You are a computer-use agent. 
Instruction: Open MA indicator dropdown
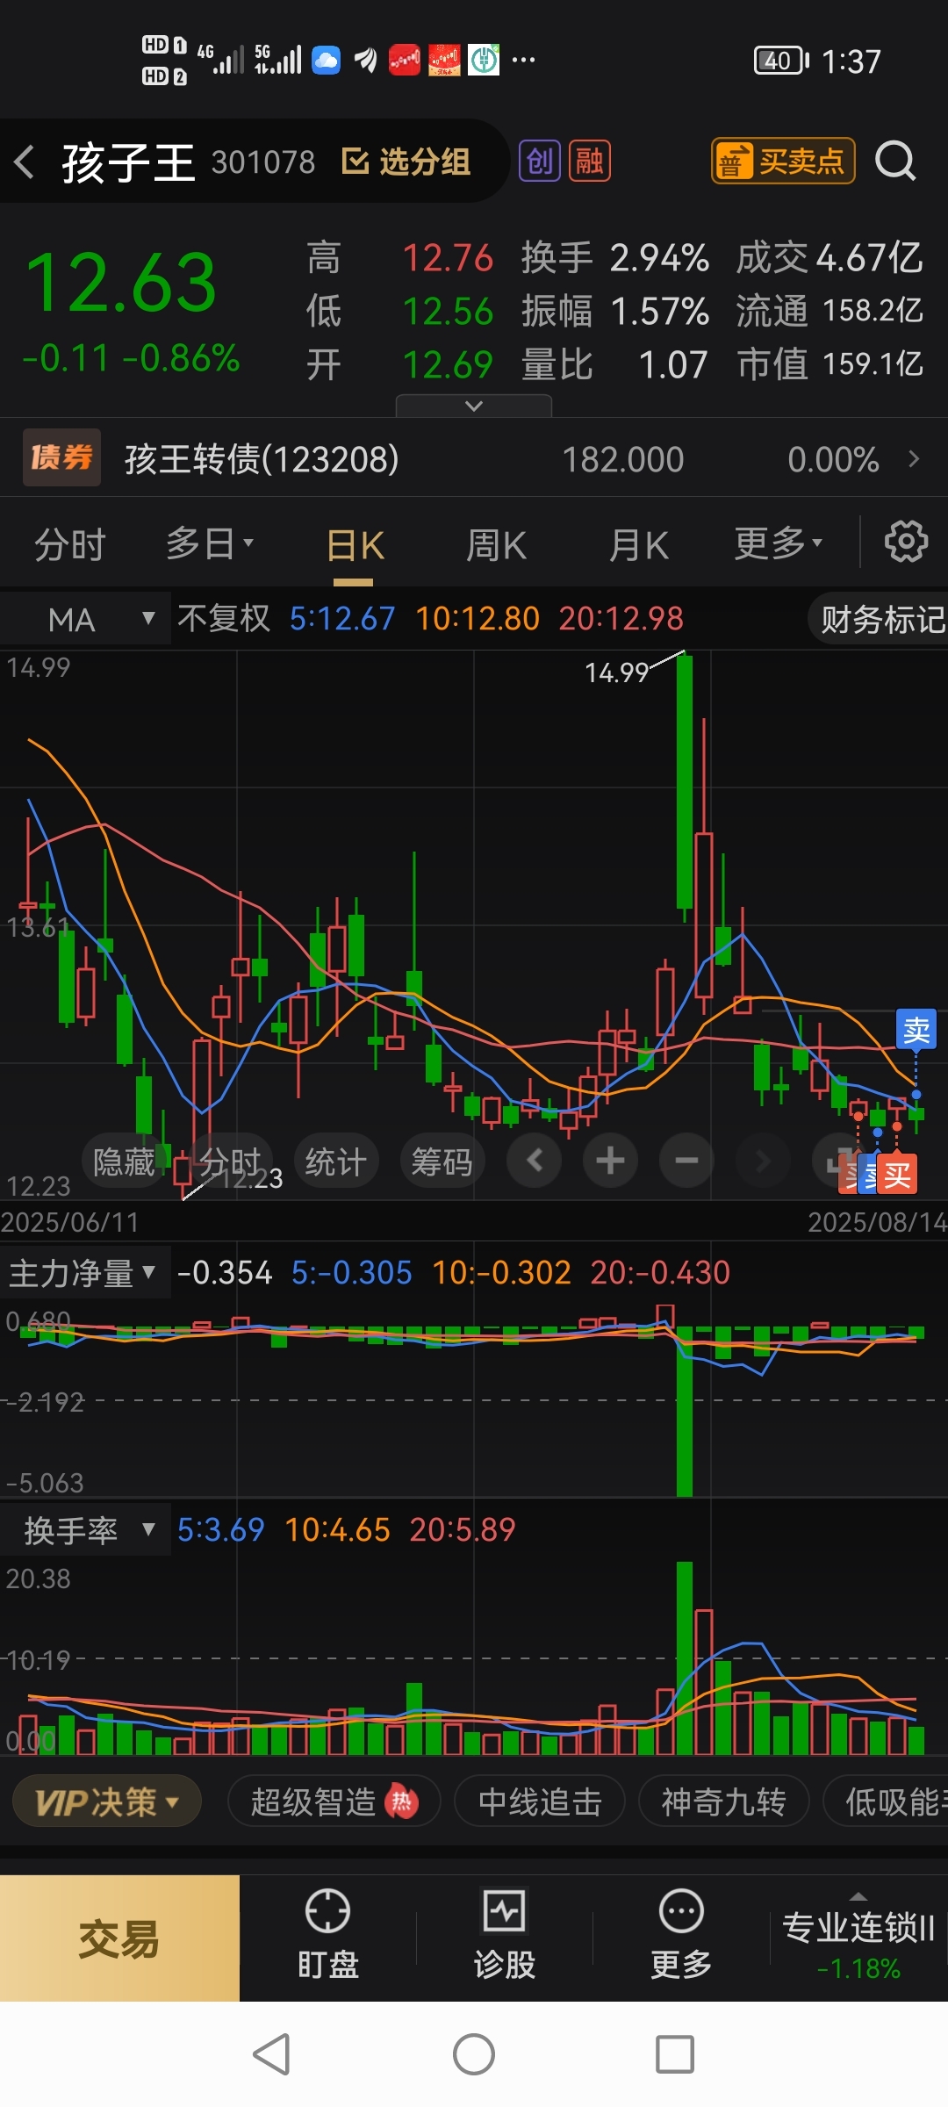(x=85, y=620)
